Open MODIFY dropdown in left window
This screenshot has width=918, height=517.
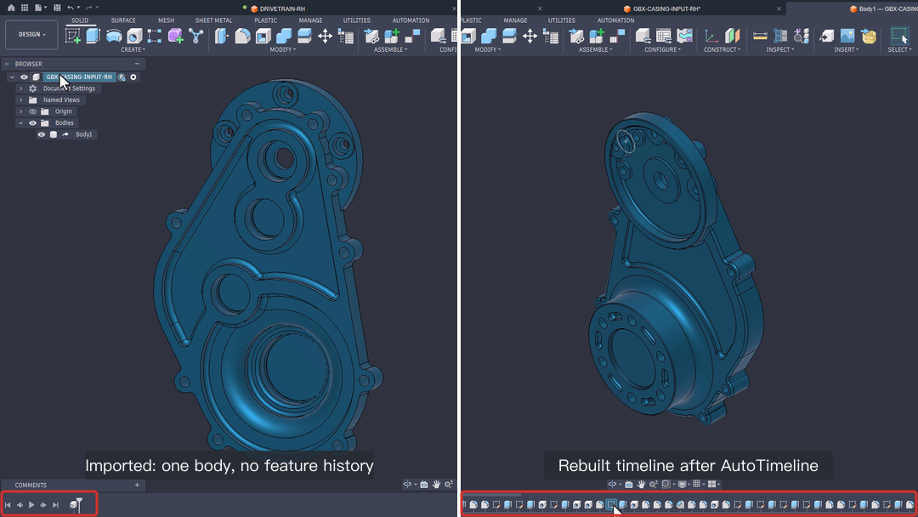[x=283, y=50]
